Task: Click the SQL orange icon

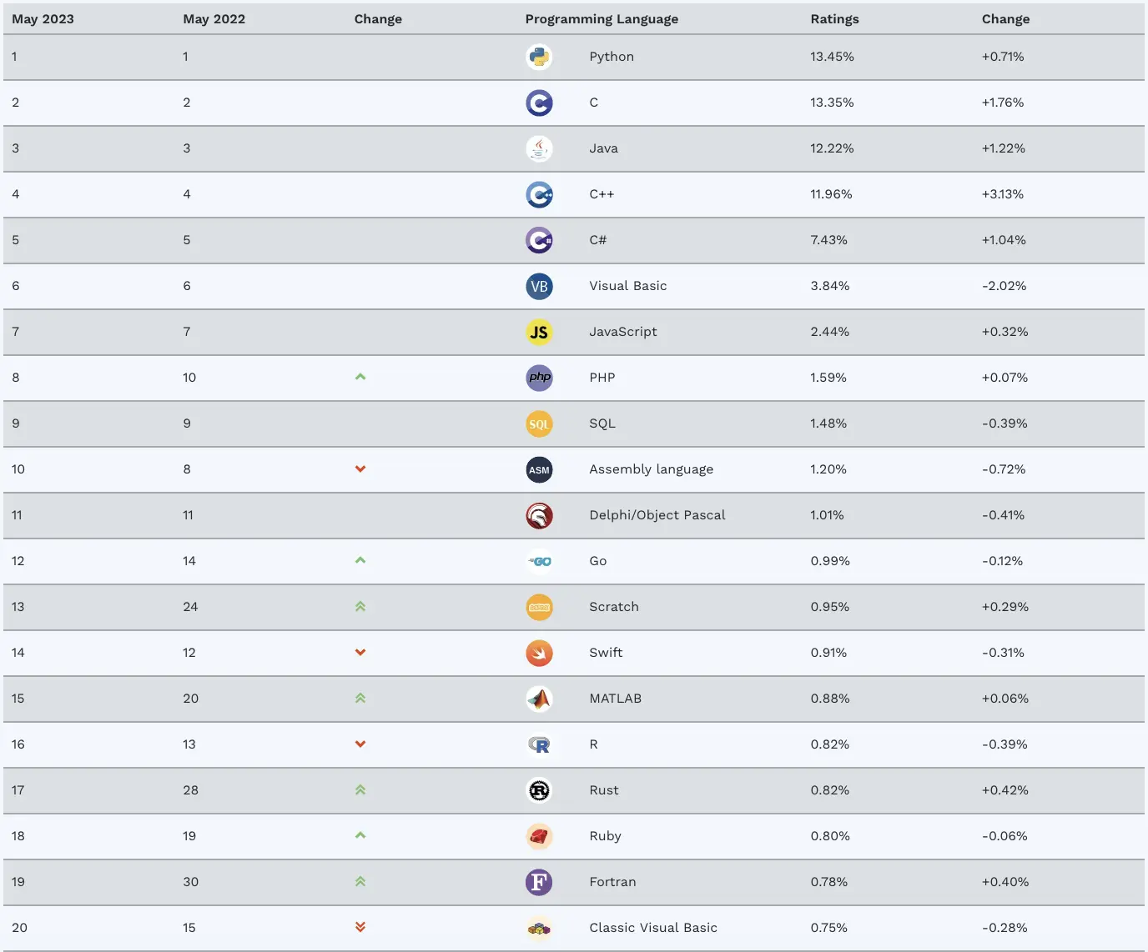Action: [539, 423]
